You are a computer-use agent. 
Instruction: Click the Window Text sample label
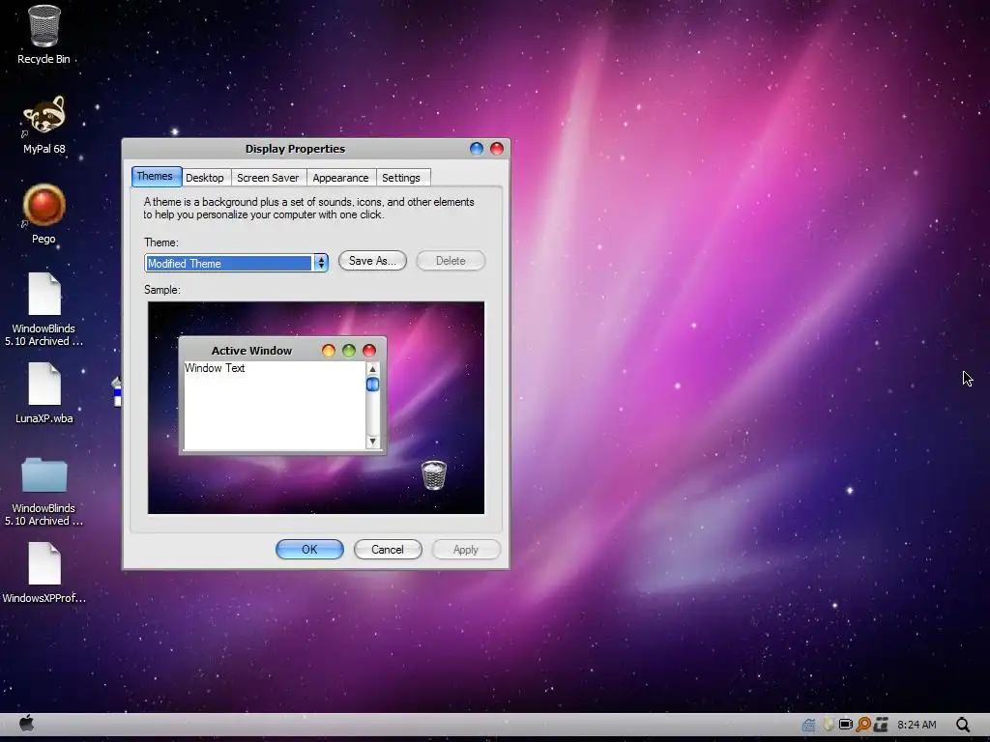[x=215, y=368]
